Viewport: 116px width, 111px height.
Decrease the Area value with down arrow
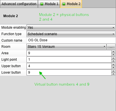113,55
